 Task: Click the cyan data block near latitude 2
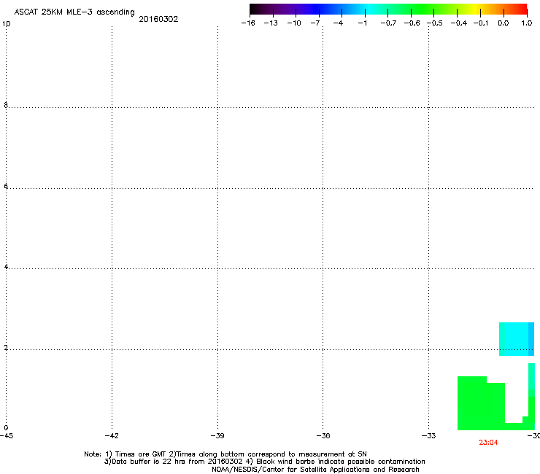(516, 339)
